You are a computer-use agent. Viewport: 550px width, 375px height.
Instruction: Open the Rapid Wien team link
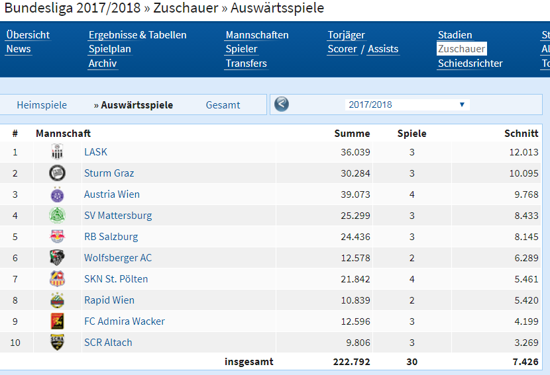(109, 300)
